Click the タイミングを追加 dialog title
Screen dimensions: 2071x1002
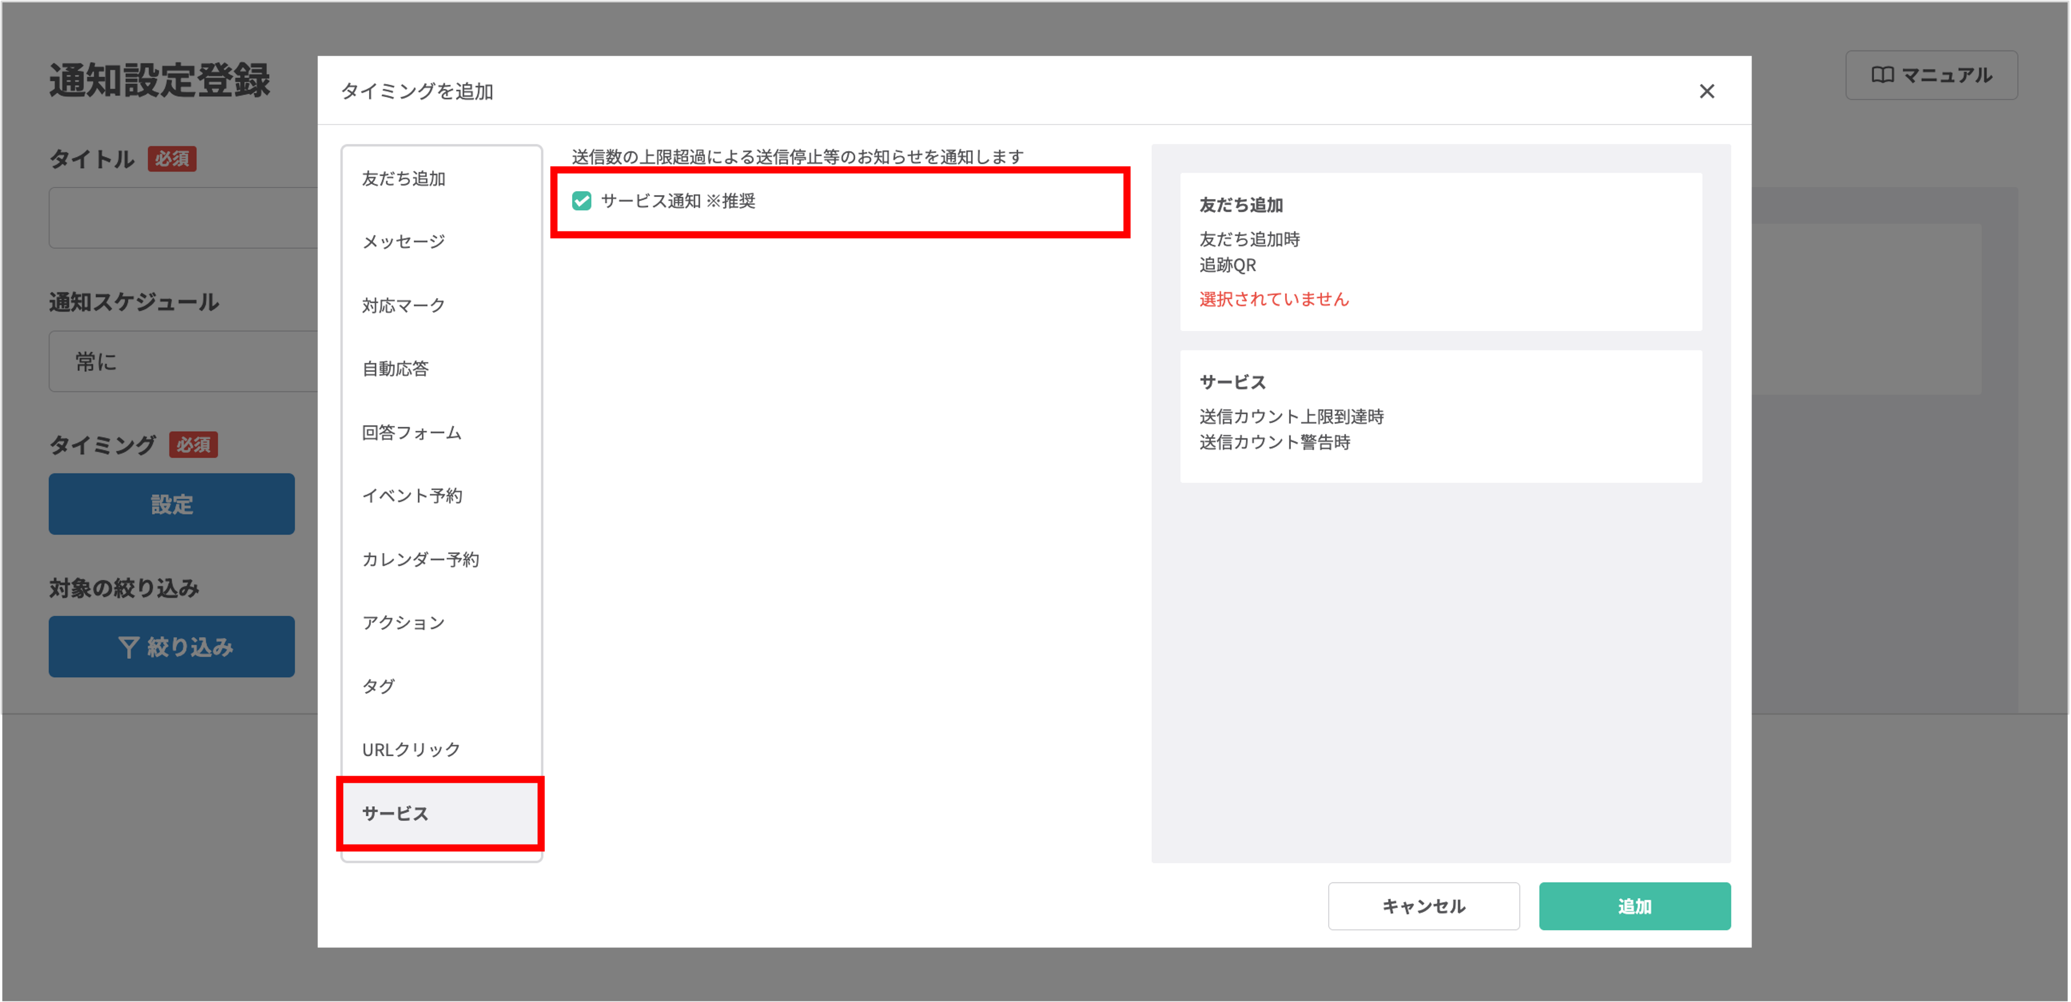(417, 91)
